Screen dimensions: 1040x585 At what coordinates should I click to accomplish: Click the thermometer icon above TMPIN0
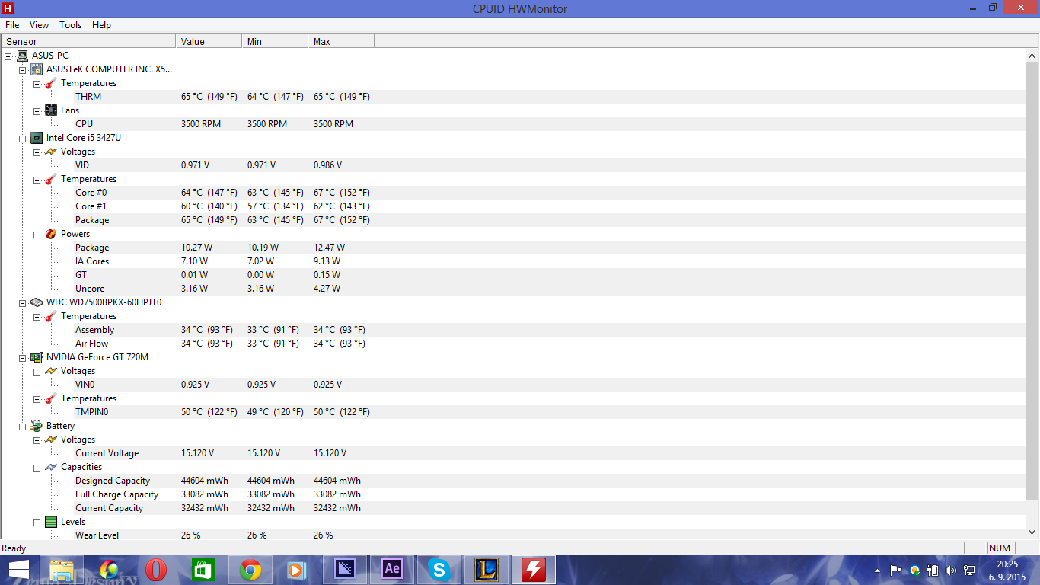pos(51,398)
